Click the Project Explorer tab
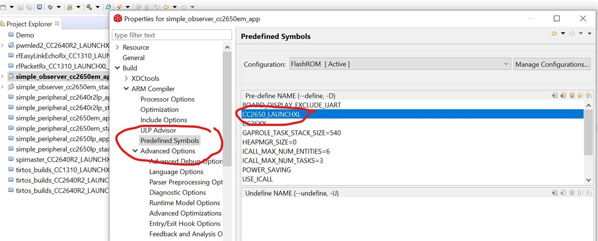Screen dimensions: 598x241 [x=29, y=24]
